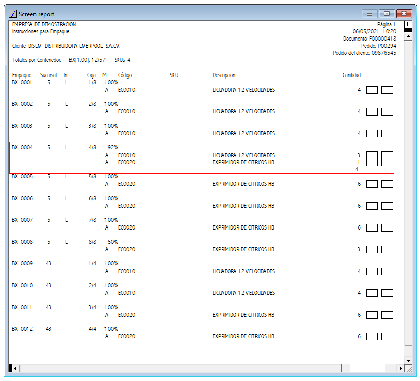
Task: Select the 'BX 0004' package row label
Action: click(x=22, y=148)
